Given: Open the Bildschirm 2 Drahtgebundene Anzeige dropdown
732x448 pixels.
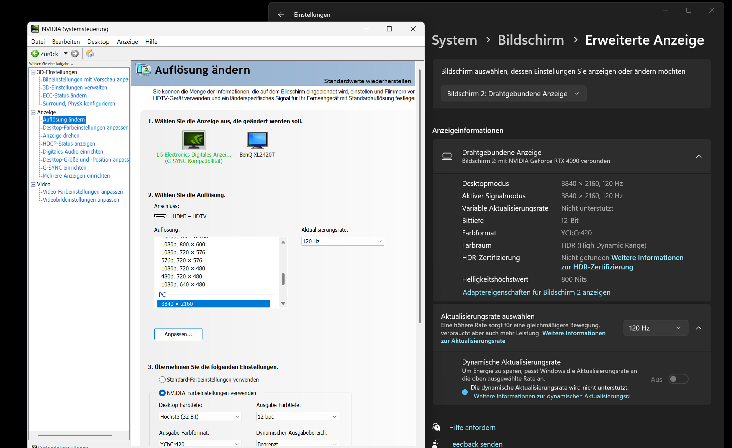Looking at the screenshot, I should tap(513, 94).
